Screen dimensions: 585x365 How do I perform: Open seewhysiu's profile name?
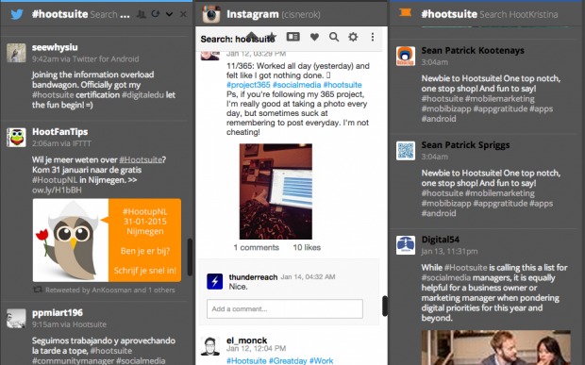(55, 47)
